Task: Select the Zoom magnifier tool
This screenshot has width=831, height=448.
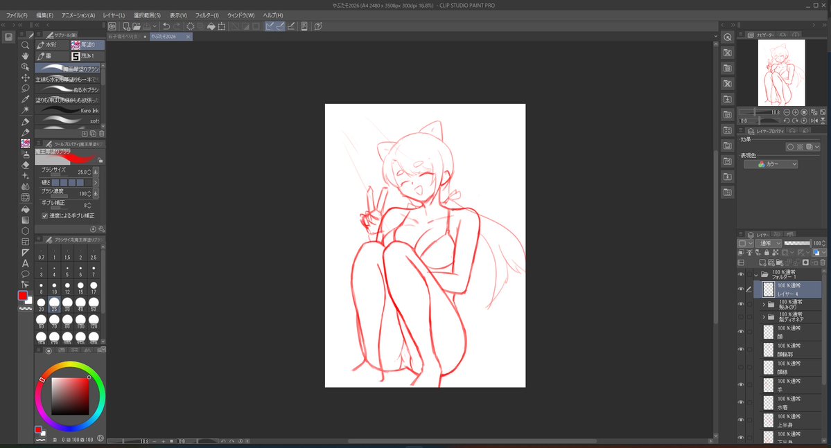Action: pos(25,45)
